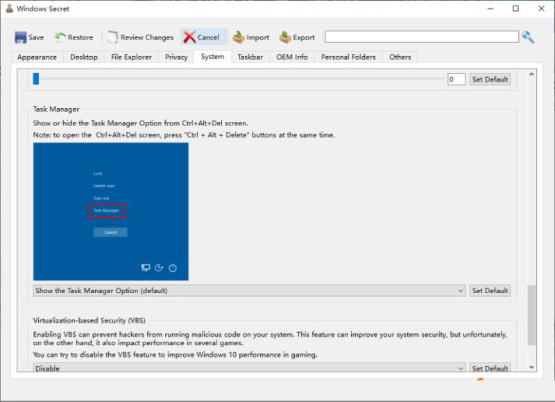
Task: Click the 'You can try to disable the VBS' text
Action: [176, 355]
